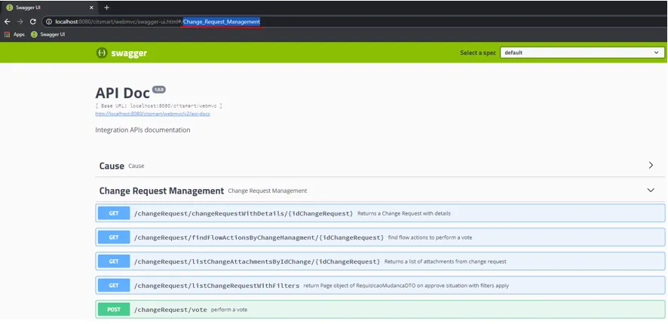
Task: Click 'find flow actions to perform a vote' text
Action: click(430, 237)
